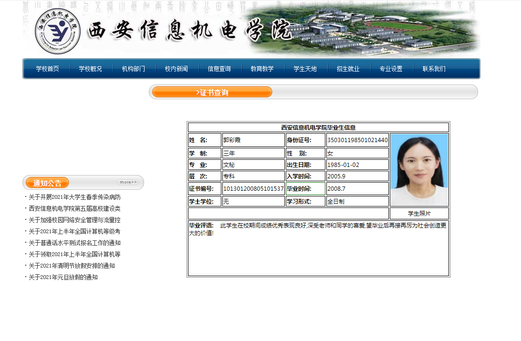Go to 招生就业 in the navigation bar
Image resolution: width=521 pixels, height=341 pixels.
tap(348, 69)
